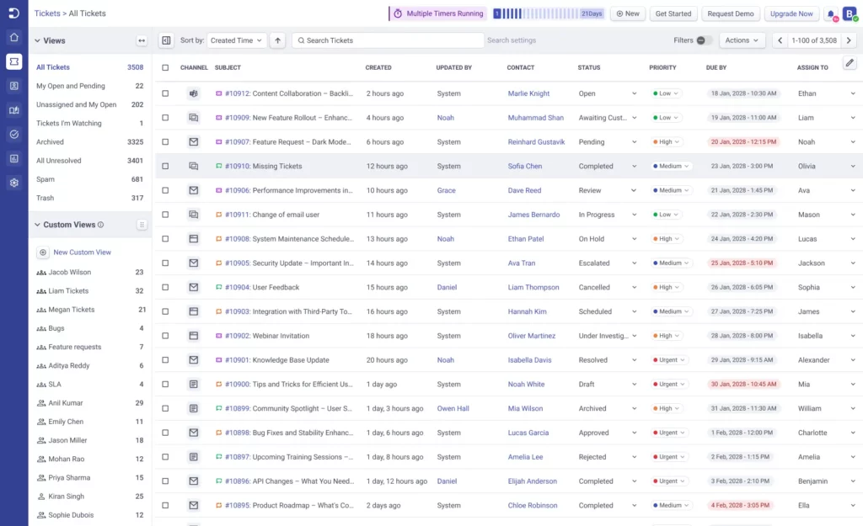This screenshot has height=526, width=863.
Task: Click the Settings gear in left sidebar
Action: coord(13,183)
